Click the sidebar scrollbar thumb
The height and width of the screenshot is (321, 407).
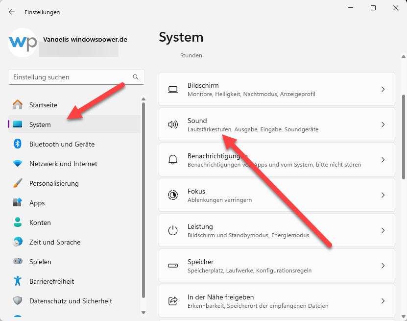pyautogui.click(x=144, y=200)
